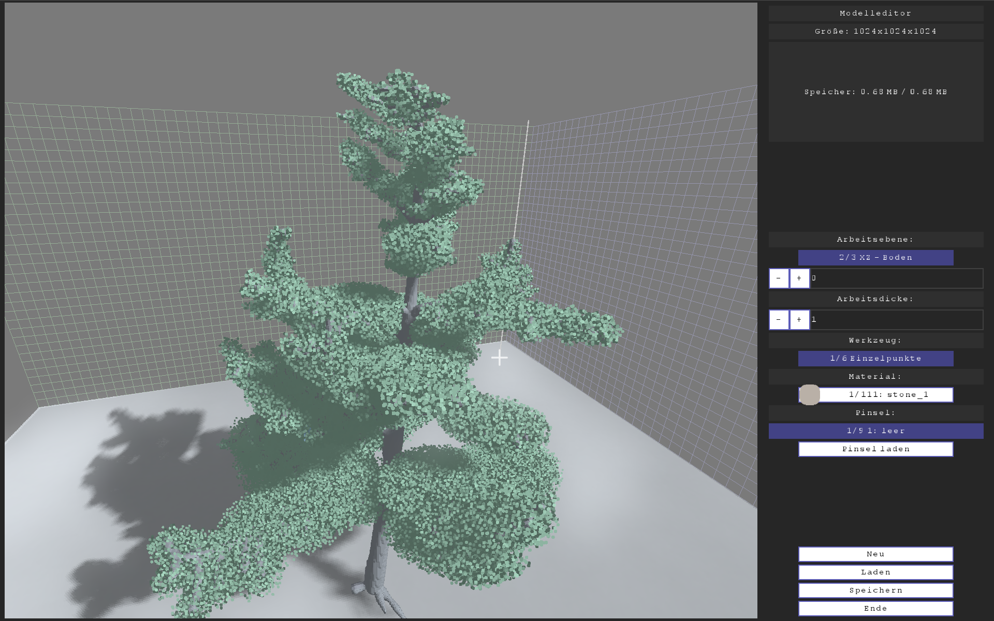Exit the editor with Ende
Image resolution: width=994 pixels, height=621 pixels.
[x=875, y=609]
